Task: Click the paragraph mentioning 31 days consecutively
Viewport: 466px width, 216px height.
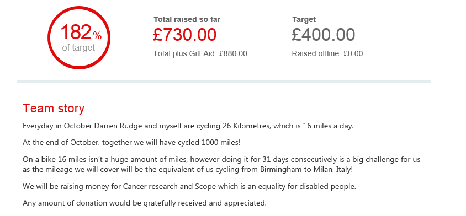Action: click(x=221, y=165)
